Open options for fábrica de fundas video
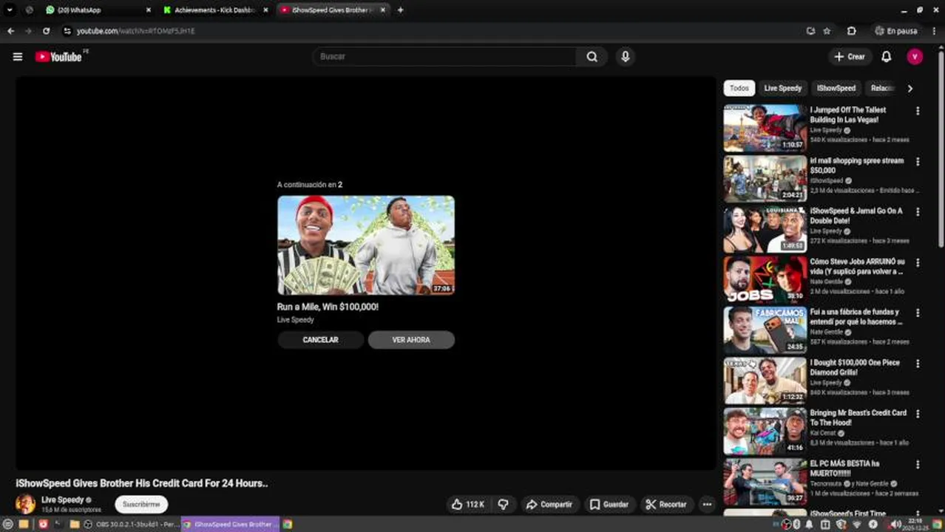 click(918, 313)
